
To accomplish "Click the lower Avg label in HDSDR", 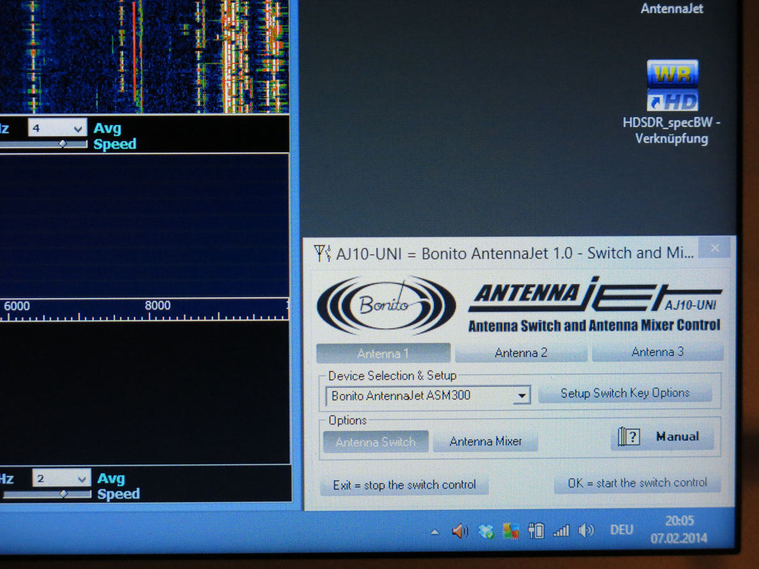I will coord(112,479).
